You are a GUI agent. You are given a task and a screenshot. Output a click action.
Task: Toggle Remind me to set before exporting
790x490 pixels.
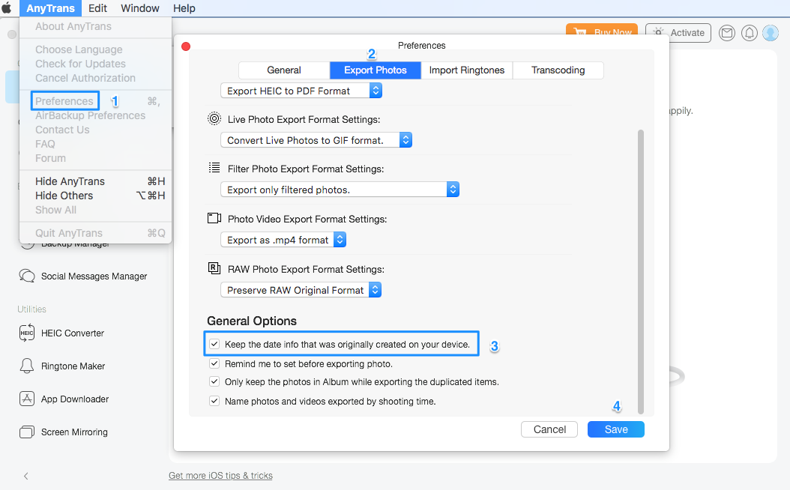(214, 363)
